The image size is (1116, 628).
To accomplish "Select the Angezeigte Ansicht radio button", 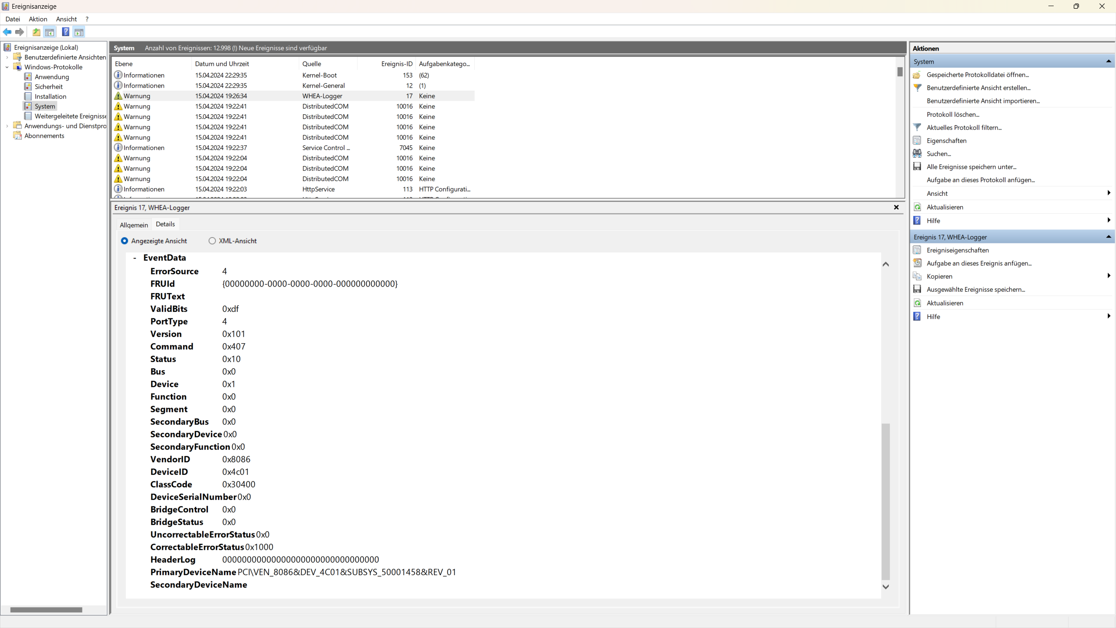I will 125,241.
